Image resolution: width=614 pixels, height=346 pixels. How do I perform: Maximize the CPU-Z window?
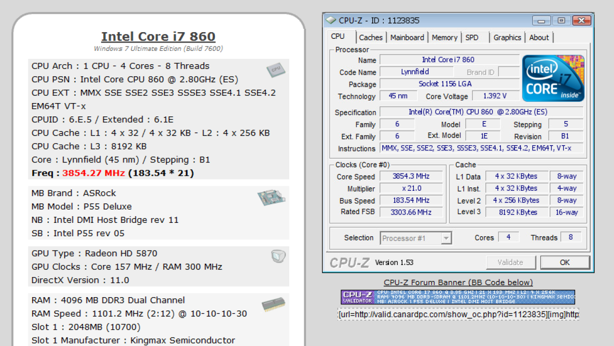click(x=561, y=21)
